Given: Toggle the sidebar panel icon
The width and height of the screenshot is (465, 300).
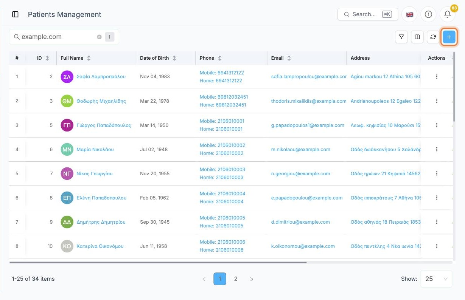Looking at the screenshot, I should tap(16, 14).
